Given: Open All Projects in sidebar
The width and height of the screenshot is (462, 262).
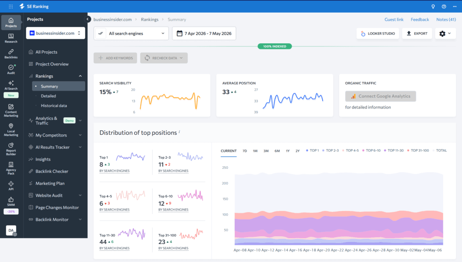Looking at the screenshot, I should click(x=46, y=52).
